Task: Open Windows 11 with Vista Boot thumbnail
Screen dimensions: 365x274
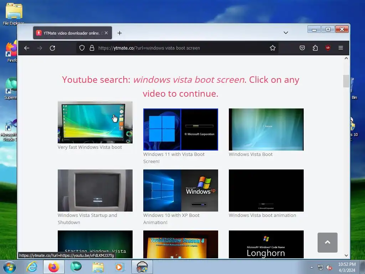Action: click(181, 129)
